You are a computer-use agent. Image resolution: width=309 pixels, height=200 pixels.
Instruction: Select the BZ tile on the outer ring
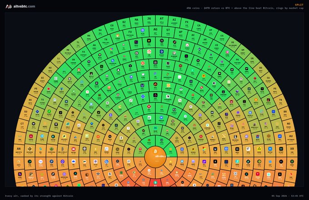click(x=124, y=24)
